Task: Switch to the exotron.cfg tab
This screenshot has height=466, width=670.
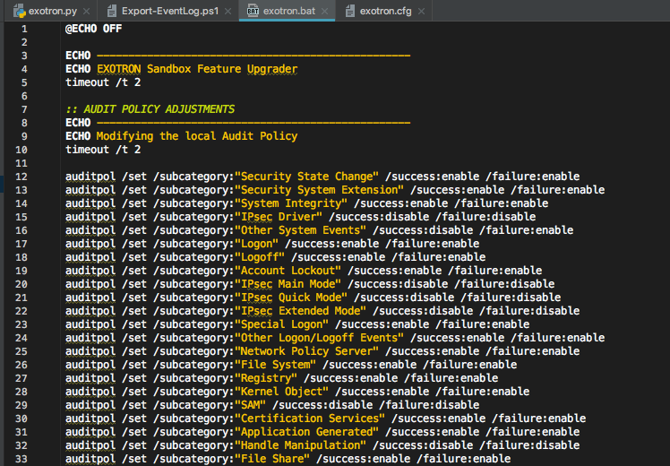Action: click(x=385, y=11)
